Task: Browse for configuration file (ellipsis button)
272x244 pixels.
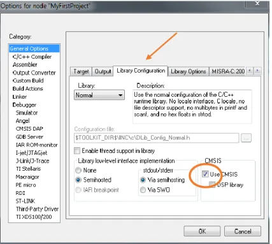Action: coord(246,138)
